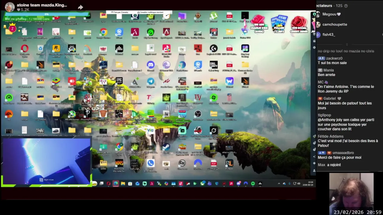Open the Driver Booster shortcut with badge
Screen dimensions: 383x215
coord(9,65)
